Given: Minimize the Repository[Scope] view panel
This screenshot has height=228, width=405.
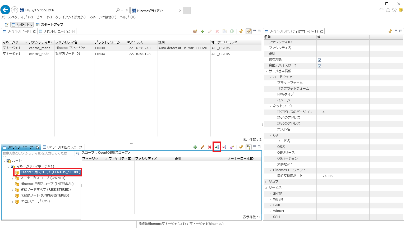Looking at the screenshot, I should [254, 146].
